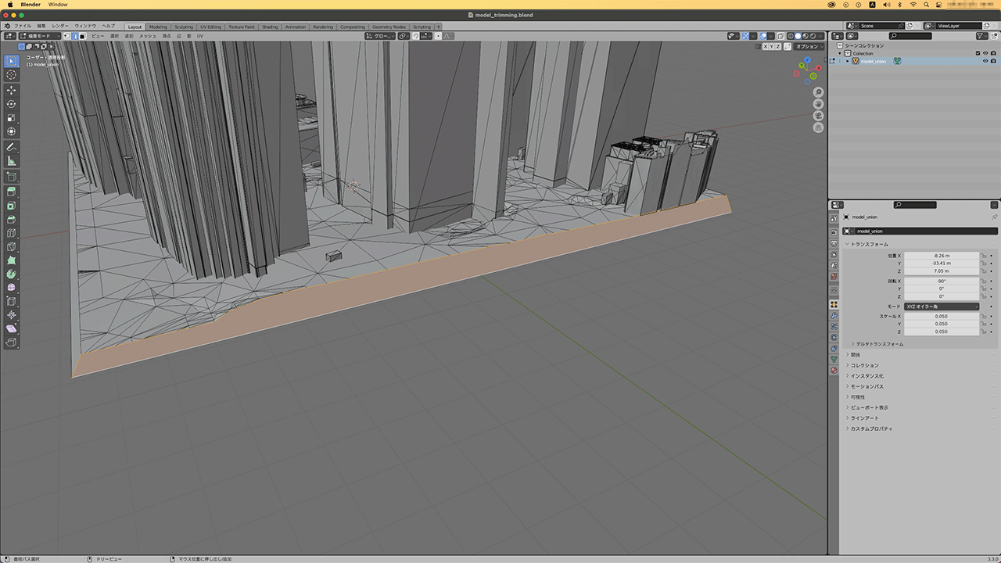Add a new workspace with plus button

click(x=438, y=27)
